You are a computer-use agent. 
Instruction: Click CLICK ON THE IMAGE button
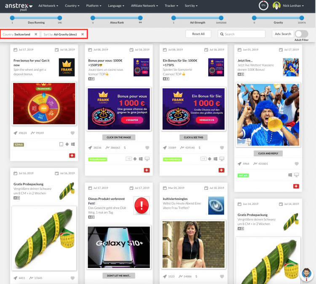click(119, 137)
